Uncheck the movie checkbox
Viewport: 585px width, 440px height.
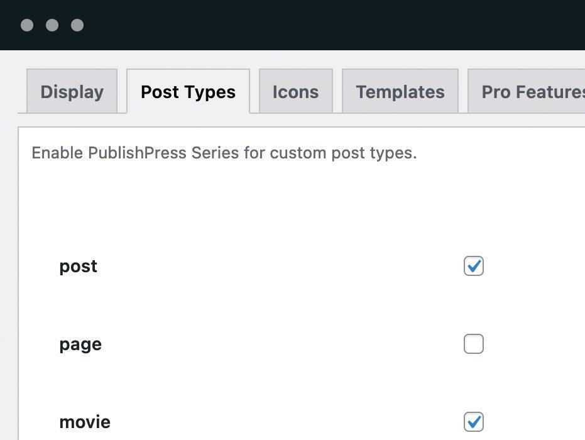point(473,422)
